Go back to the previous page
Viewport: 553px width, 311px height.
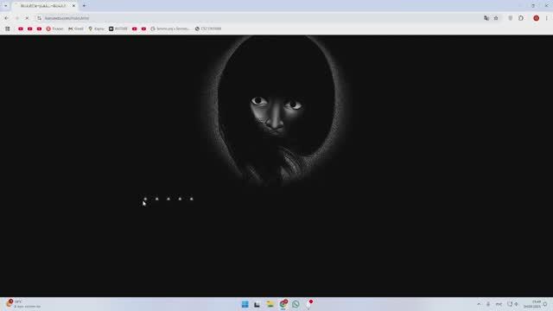click(7, 18)
